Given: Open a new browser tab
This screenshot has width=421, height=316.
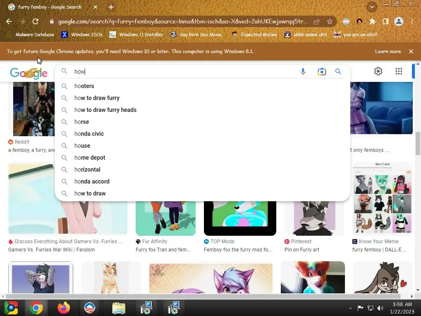Looking at the screenshot, I should point(111,7).
